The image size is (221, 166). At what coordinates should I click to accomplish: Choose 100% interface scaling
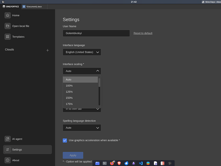(x=80, y=86)
